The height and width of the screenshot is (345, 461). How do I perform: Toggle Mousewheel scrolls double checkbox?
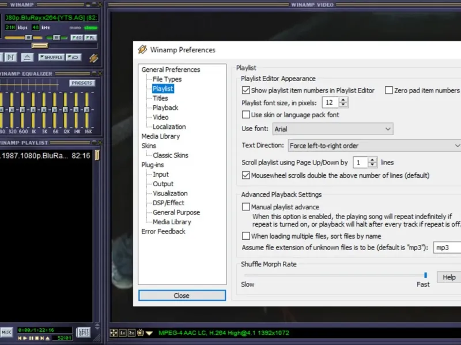coord(246,175)
